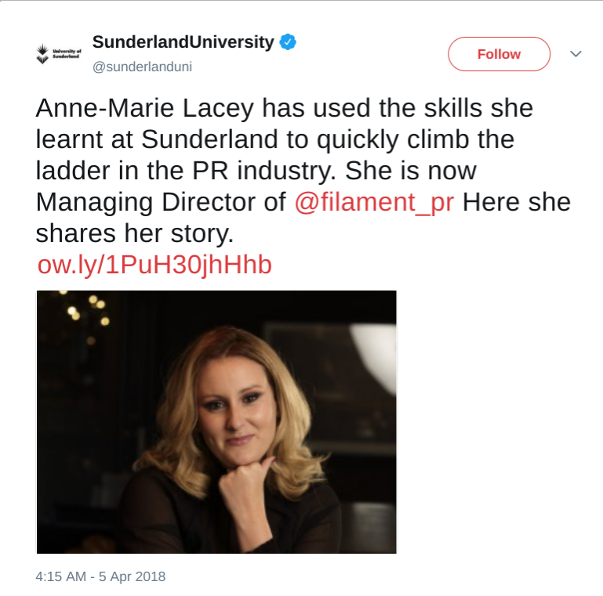Click the blue verified badge
The width and height of the screenshot is (603, 596).
coord(288,42)
